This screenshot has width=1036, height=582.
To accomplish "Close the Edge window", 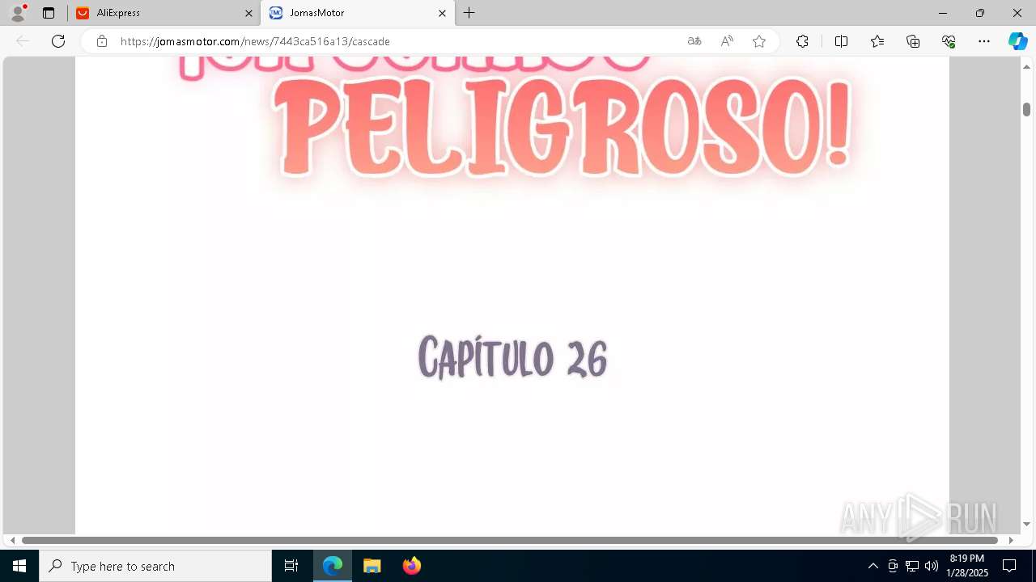I will click(x=1017, y=13).
